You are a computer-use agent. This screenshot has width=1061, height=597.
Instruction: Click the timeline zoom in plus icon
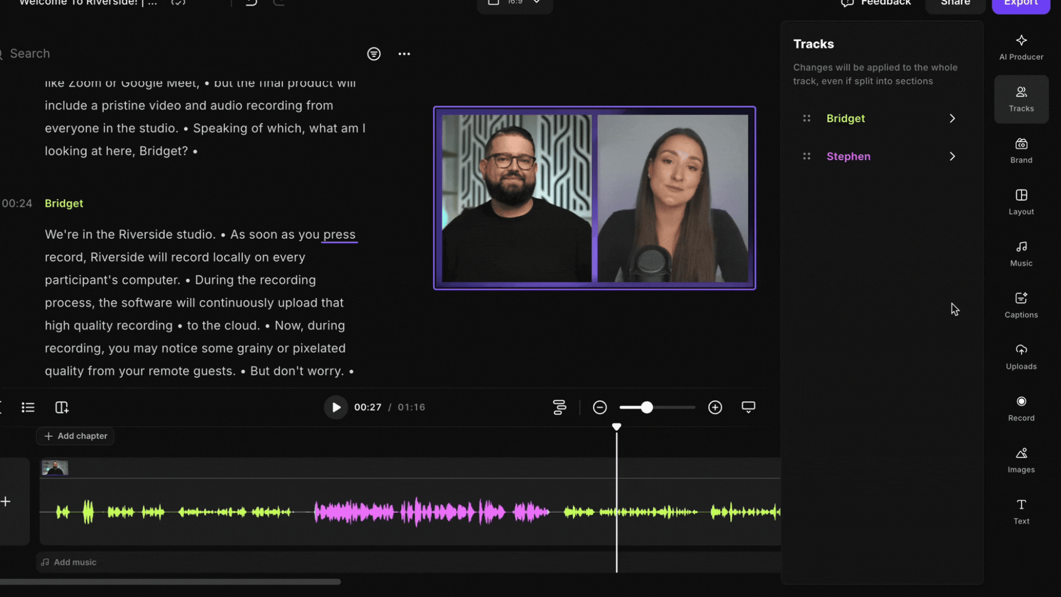tap(715, 407)
